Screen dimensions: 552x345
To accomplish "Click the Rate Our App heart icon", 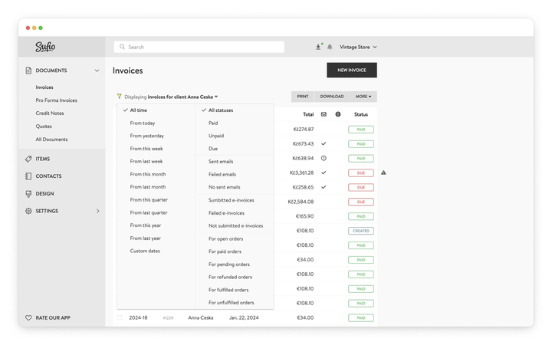I will pyautogui.click(x=28, y=317).
